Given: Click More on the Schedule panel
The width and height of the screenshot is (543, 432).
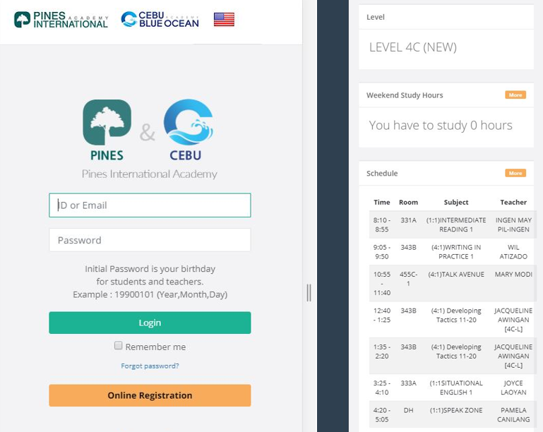Looking at the screenshot, I should 515,173.
